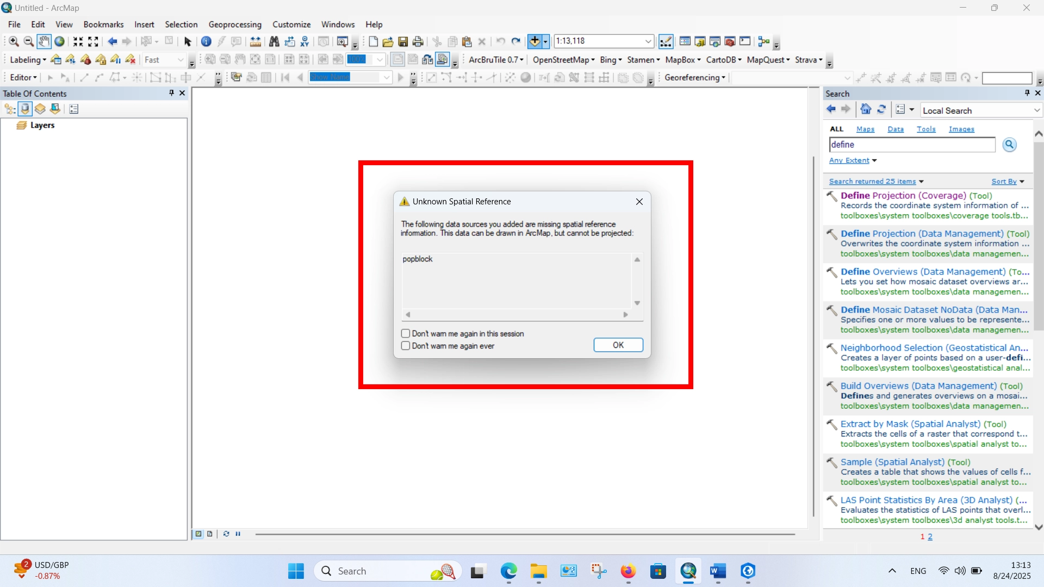
Task: Open Microsoft Word in taskbar
Action: coord(718,571)
